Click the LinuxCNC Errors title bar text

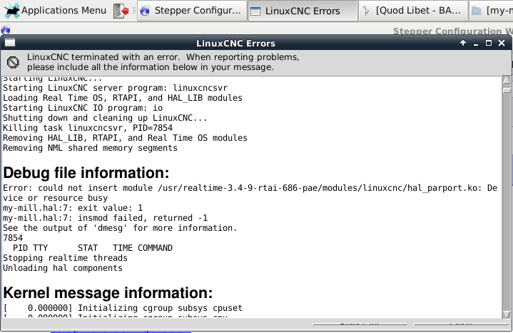235,44
